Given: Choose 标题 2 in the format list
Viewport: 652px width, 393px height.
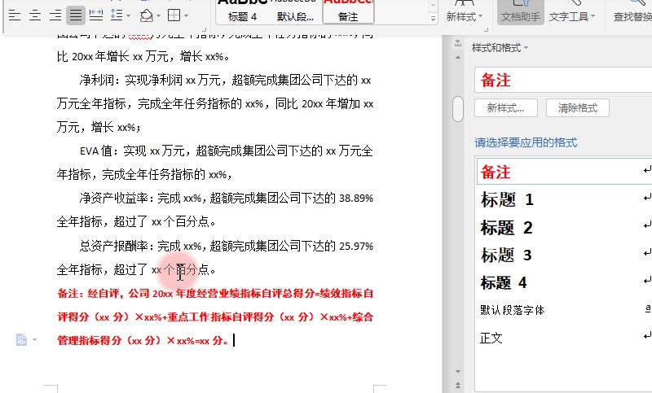Looking at the screenshot, I should [507, 228].
